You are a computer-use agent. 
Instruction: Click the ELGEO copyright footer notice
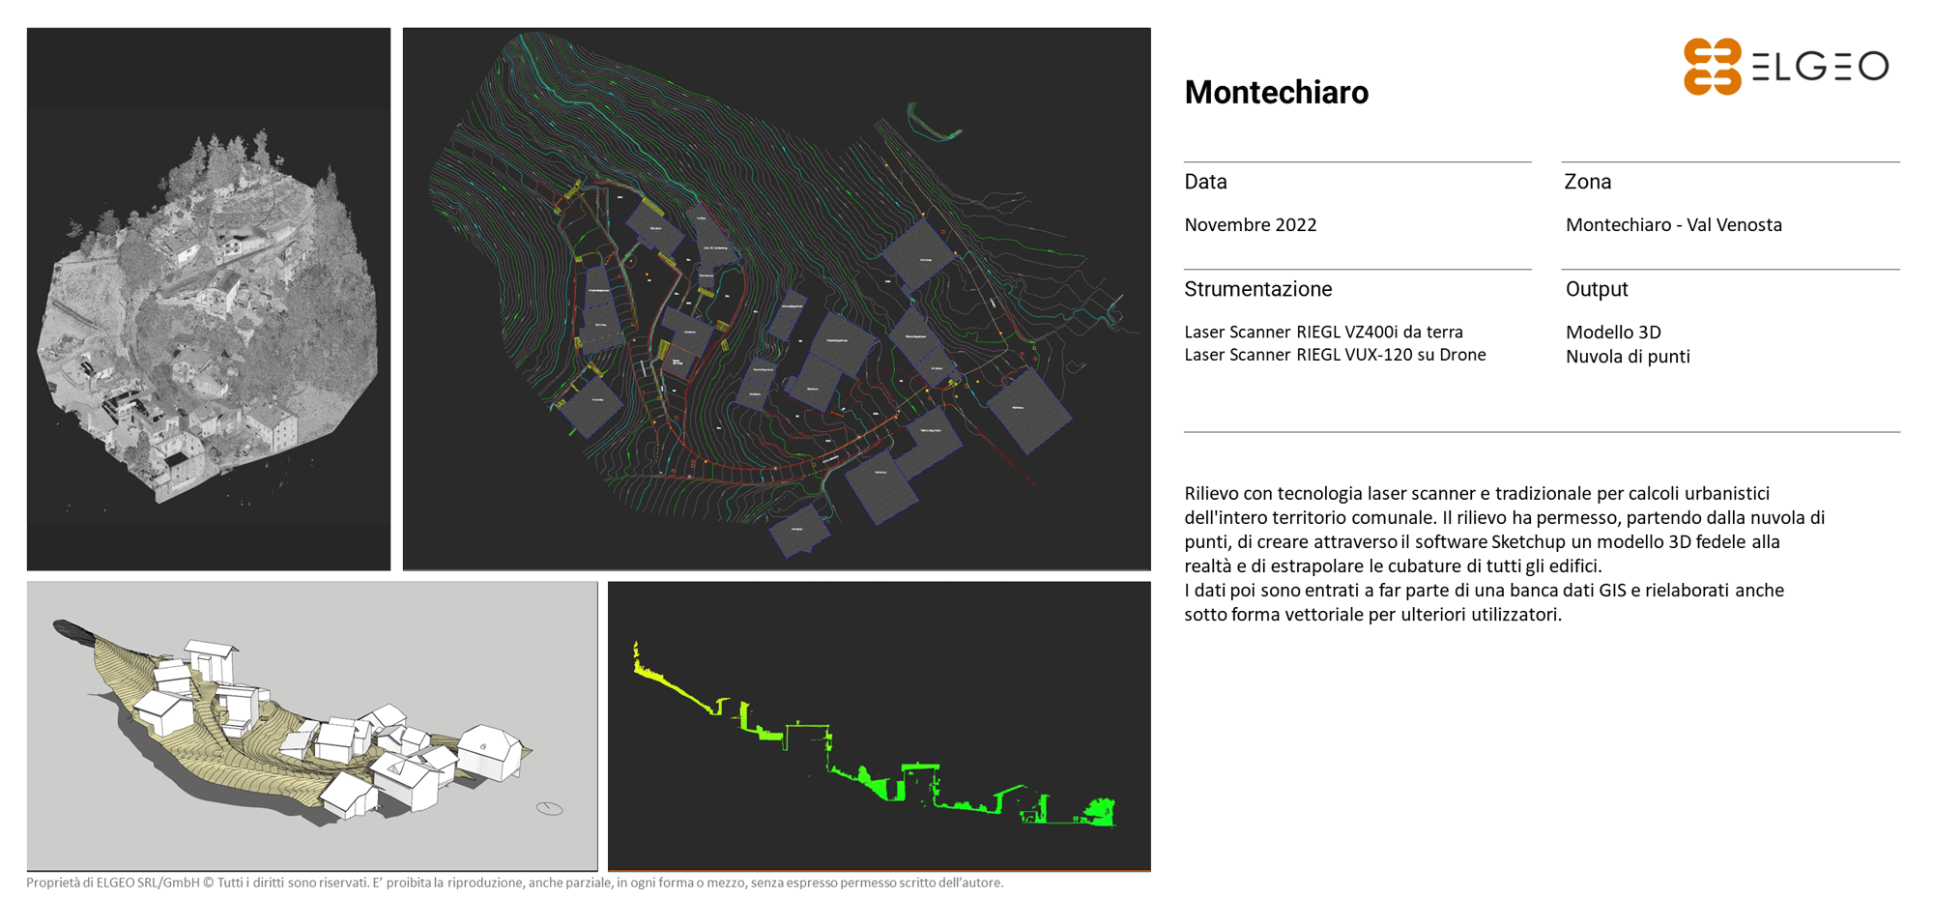[x=514, y=883]
